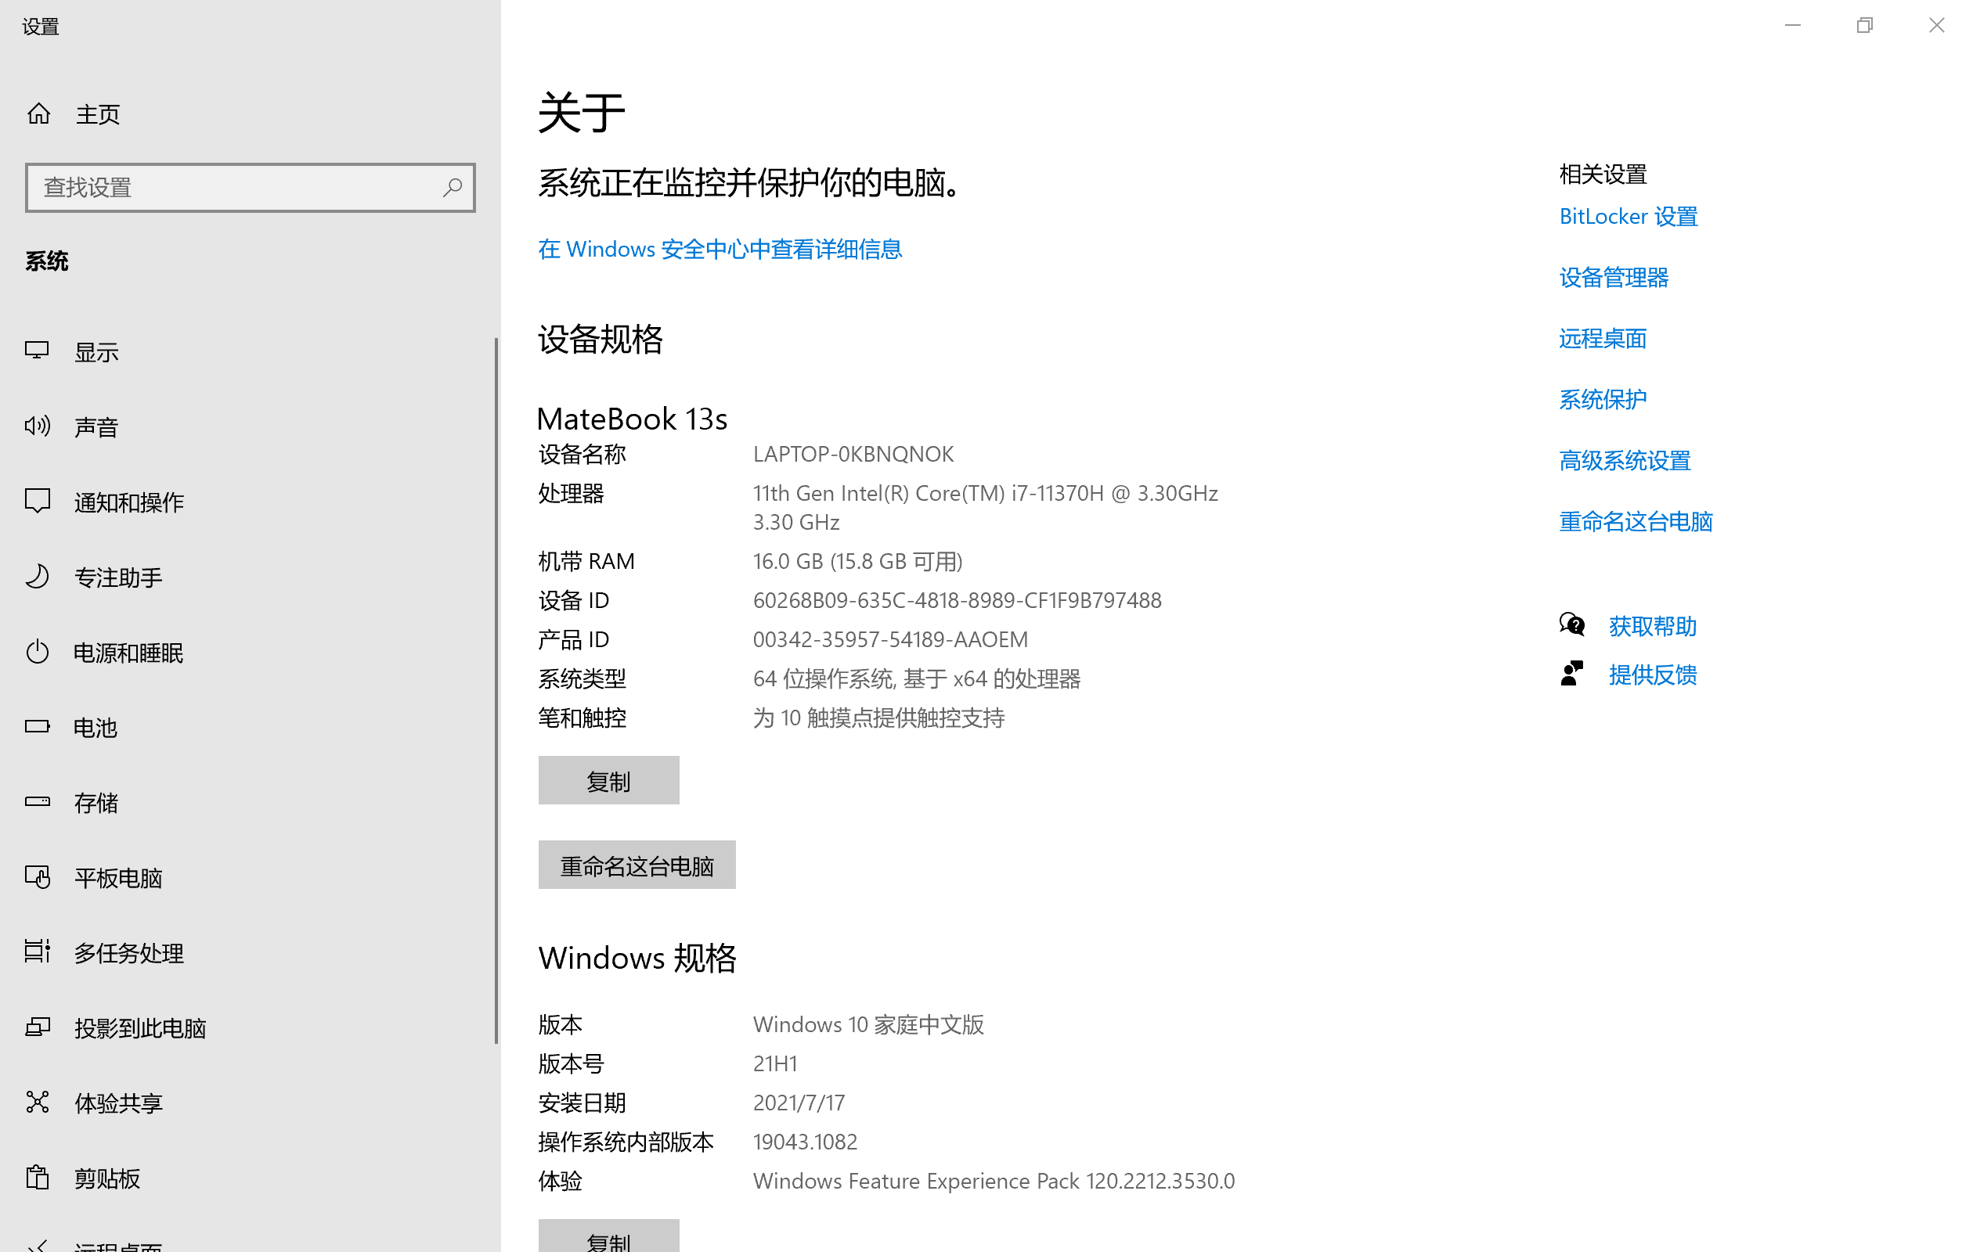Click product ID 00342-35957-54189-AAOEM
This screenshot has width=1973, height=1252.
pyautogui.click(x=891, y=639)
